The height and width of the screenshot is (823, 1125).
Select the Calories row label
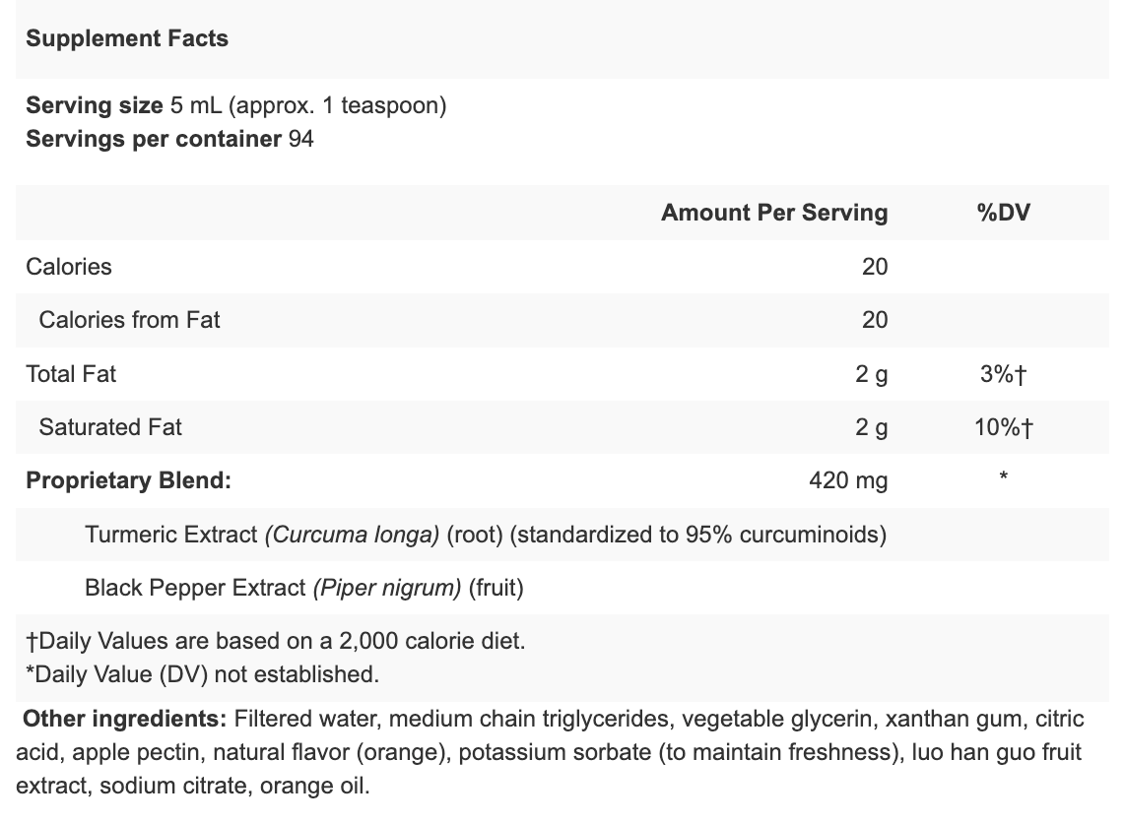tap(69, 267)
